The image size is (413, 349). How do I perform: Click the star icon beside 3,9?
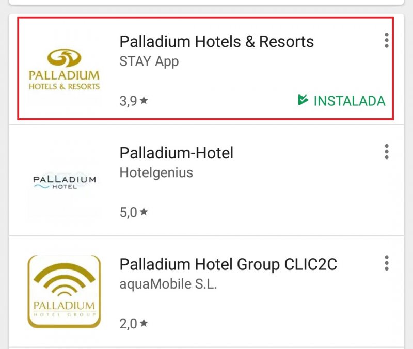[x=144, y=100]
